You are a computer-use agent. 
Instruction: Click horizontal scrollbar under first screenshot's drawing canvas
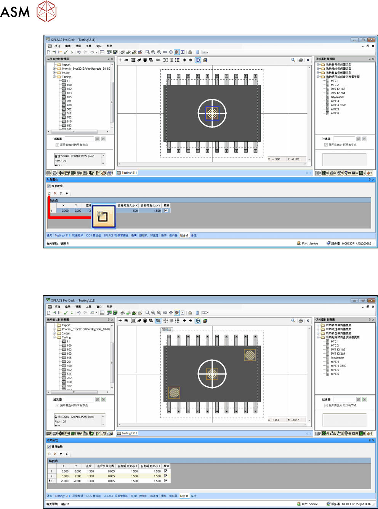(x=212, y=164)
